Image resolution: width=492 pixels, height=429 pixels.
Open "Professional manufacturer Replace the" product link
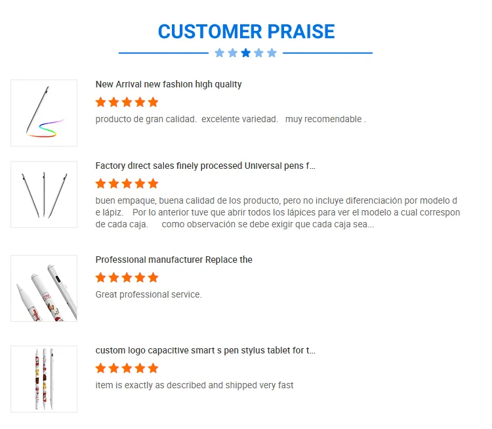(x=174, y=260)
